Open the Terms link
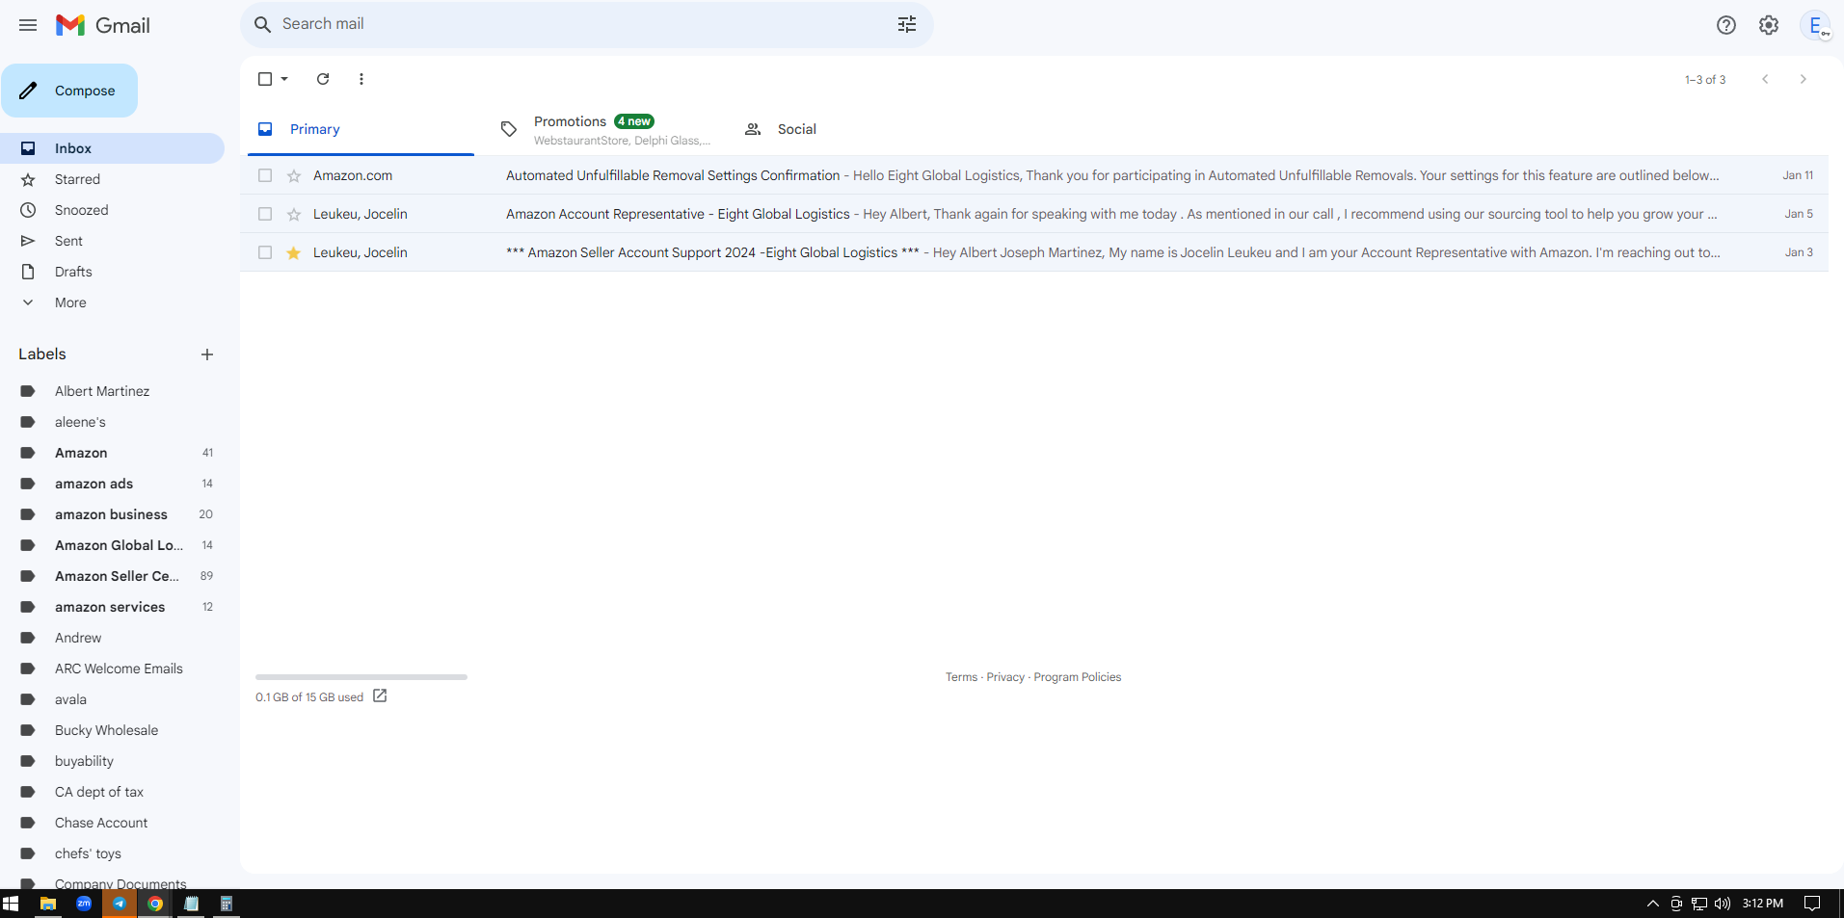1844x918 pixels. (x=961, y=677)
